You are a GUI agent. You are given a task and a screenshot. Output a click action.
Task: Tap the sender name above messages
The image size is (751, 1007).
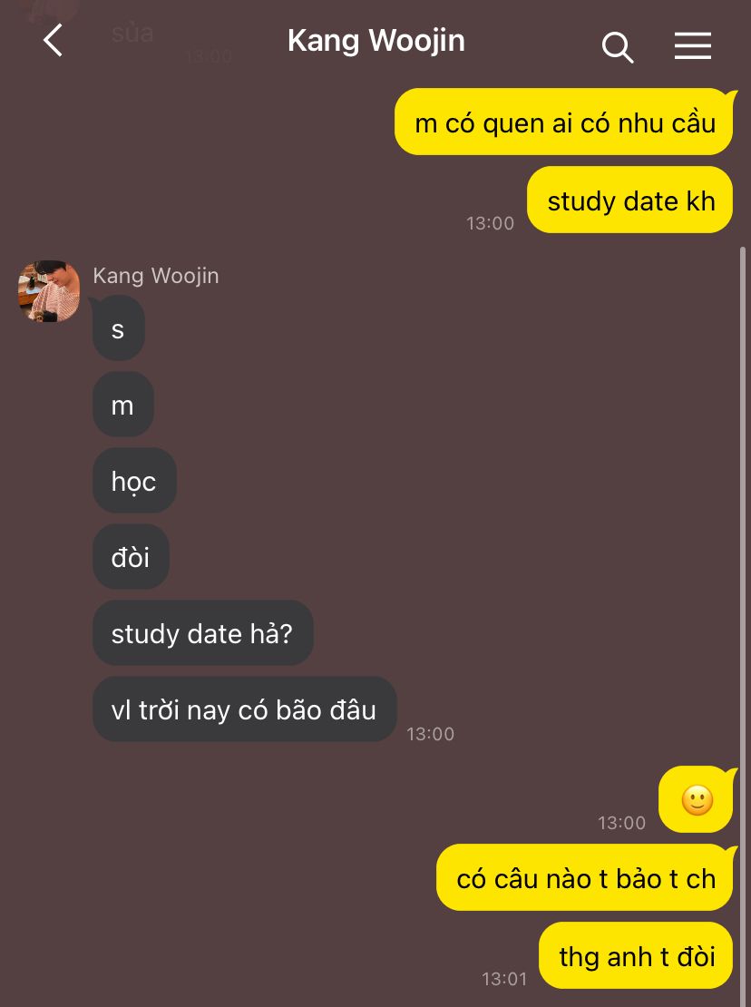(x=156, y=276)
